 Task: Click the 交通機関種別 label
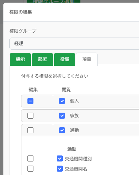pos(78,159)
